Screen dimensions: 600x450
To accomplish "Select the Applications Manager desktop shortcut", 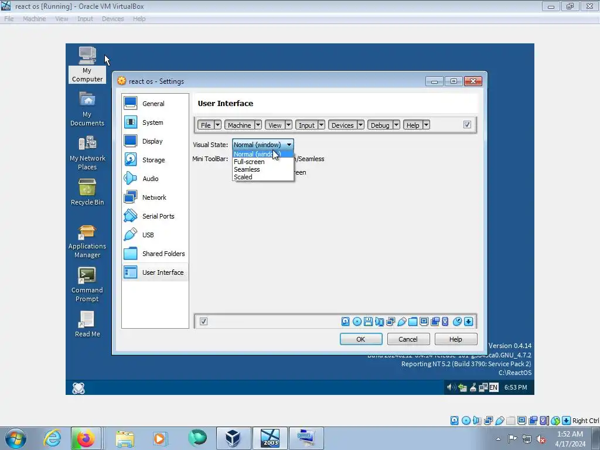I will (x=87, y=242).
